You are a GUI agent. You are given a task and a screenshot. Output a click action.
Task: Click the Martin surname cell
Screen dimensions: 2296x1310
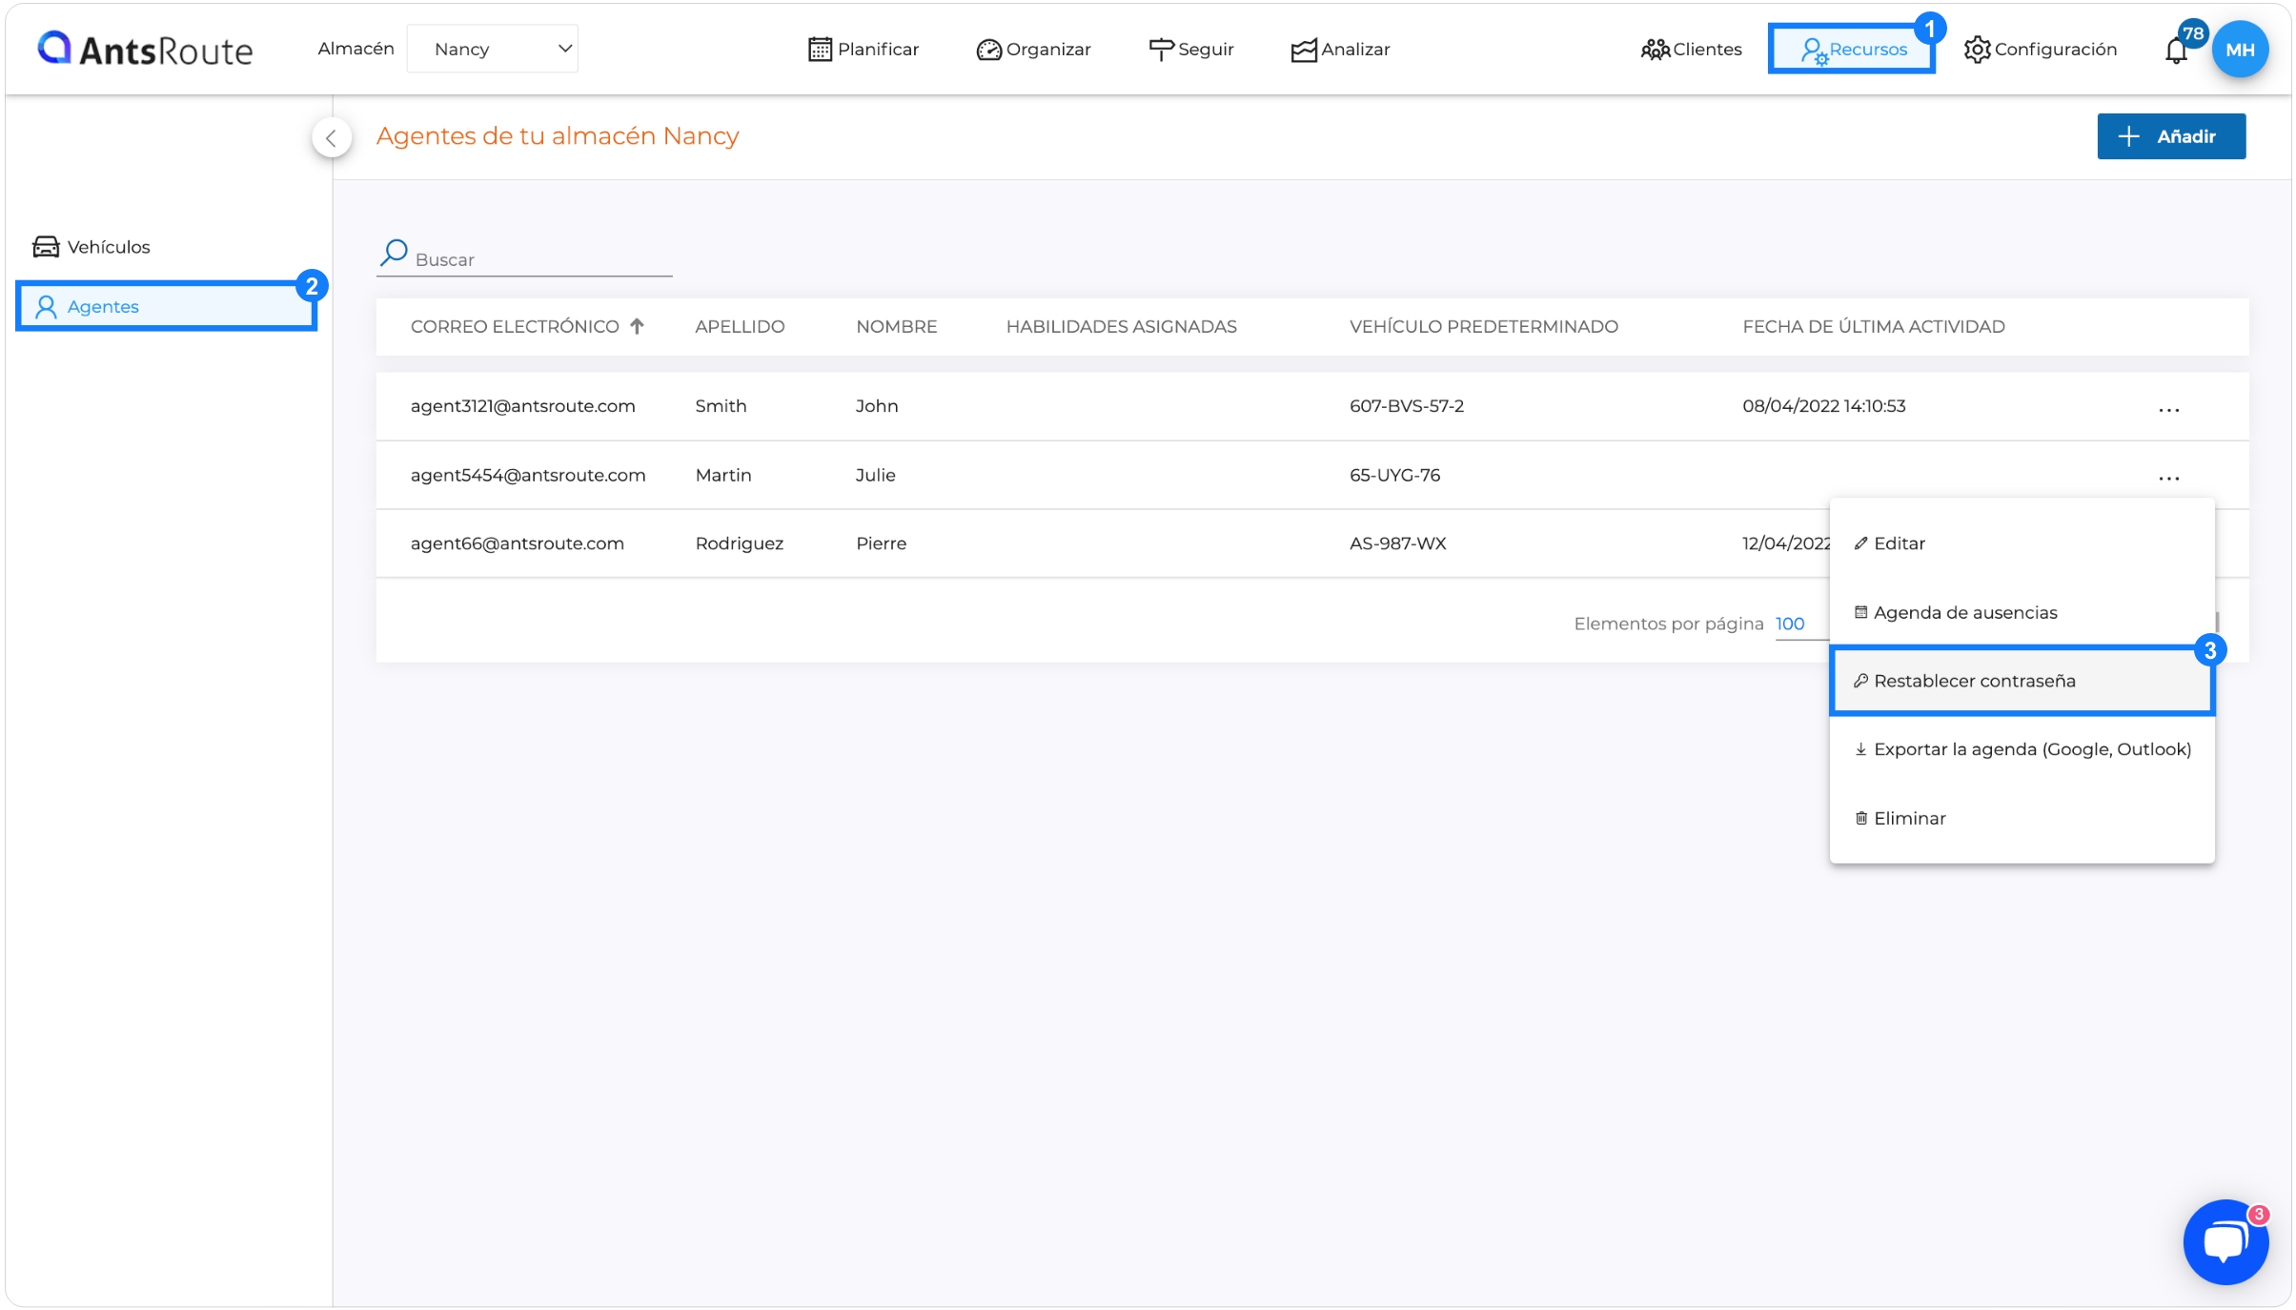tap(722, 474)
